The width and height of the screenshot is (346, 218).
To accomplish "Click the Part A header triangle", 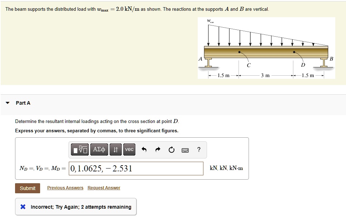I will pyautogui.click(x=7, y=103).
